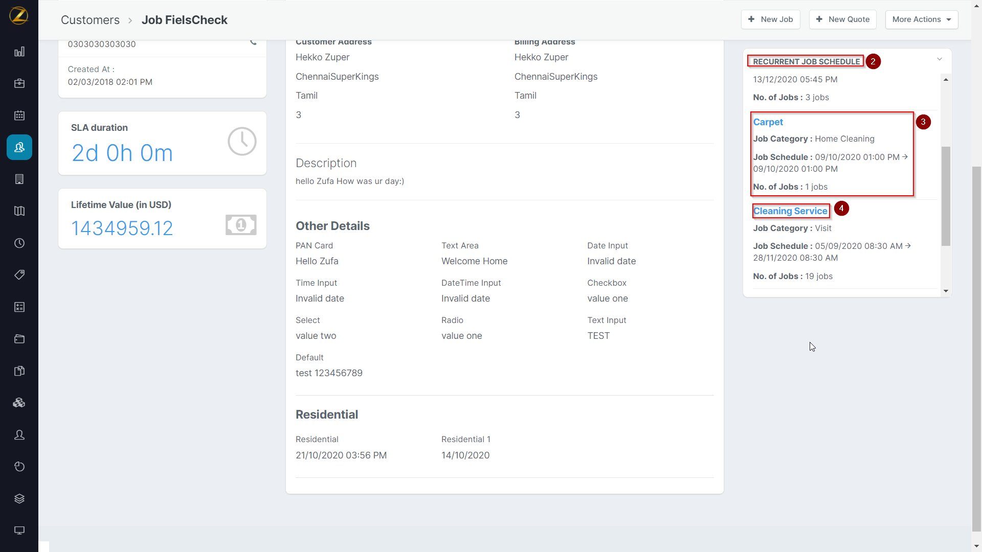
Task: Click the calculator icon in sidebar
Action: [19, 307]
